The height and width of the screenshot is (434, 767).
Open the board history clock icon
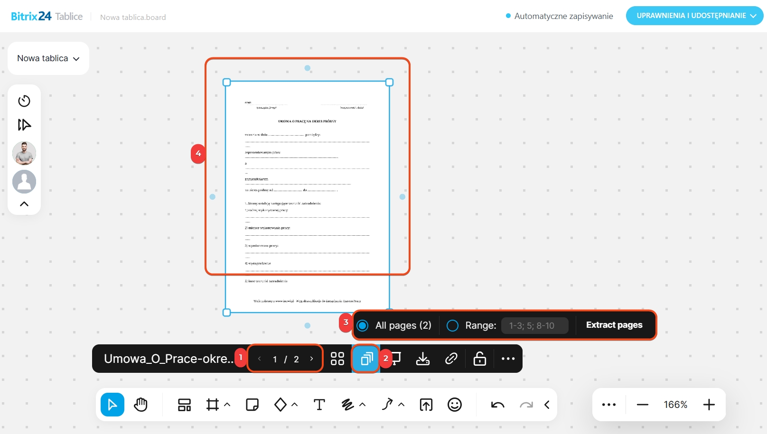[24, 101]
